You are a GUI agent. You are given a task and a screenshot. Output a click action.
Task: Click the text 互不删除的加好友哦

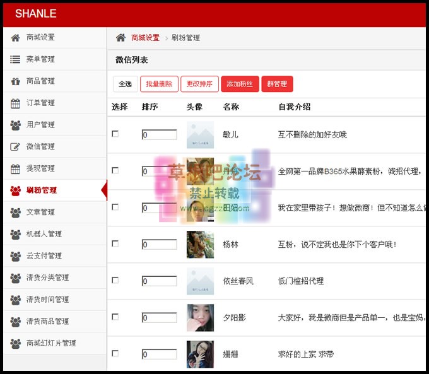point(312,134)
